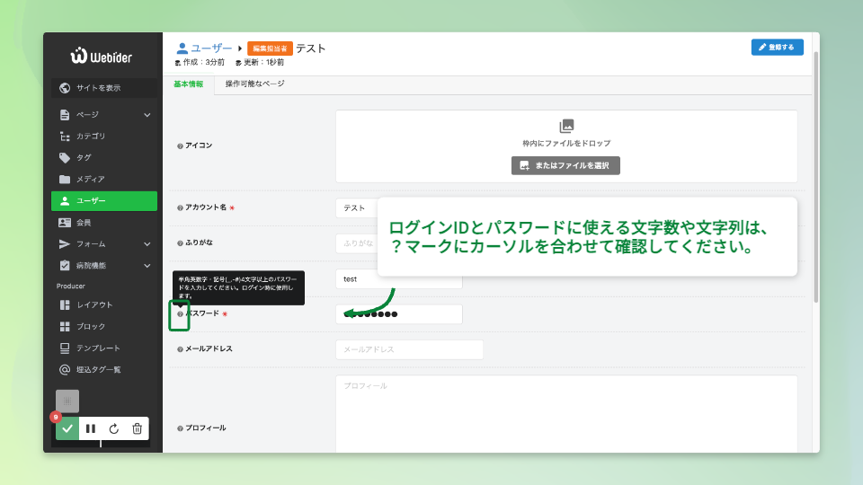
Task: Open the カテゴリ sidebar item
Action: [90, 136]
